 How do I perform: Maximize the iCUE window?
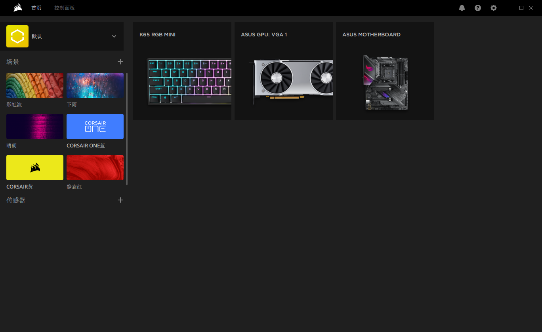(521, 8)
